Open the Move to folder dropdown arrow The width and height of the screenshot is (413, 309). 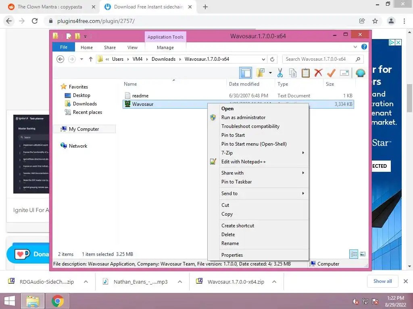(270, 73)
